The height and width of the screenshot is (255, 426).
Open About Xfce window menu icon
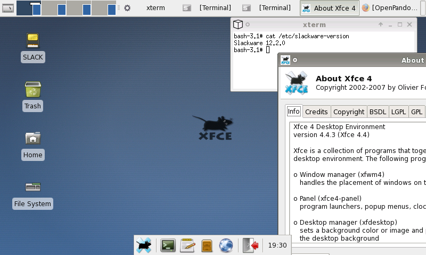pos(285,60)
